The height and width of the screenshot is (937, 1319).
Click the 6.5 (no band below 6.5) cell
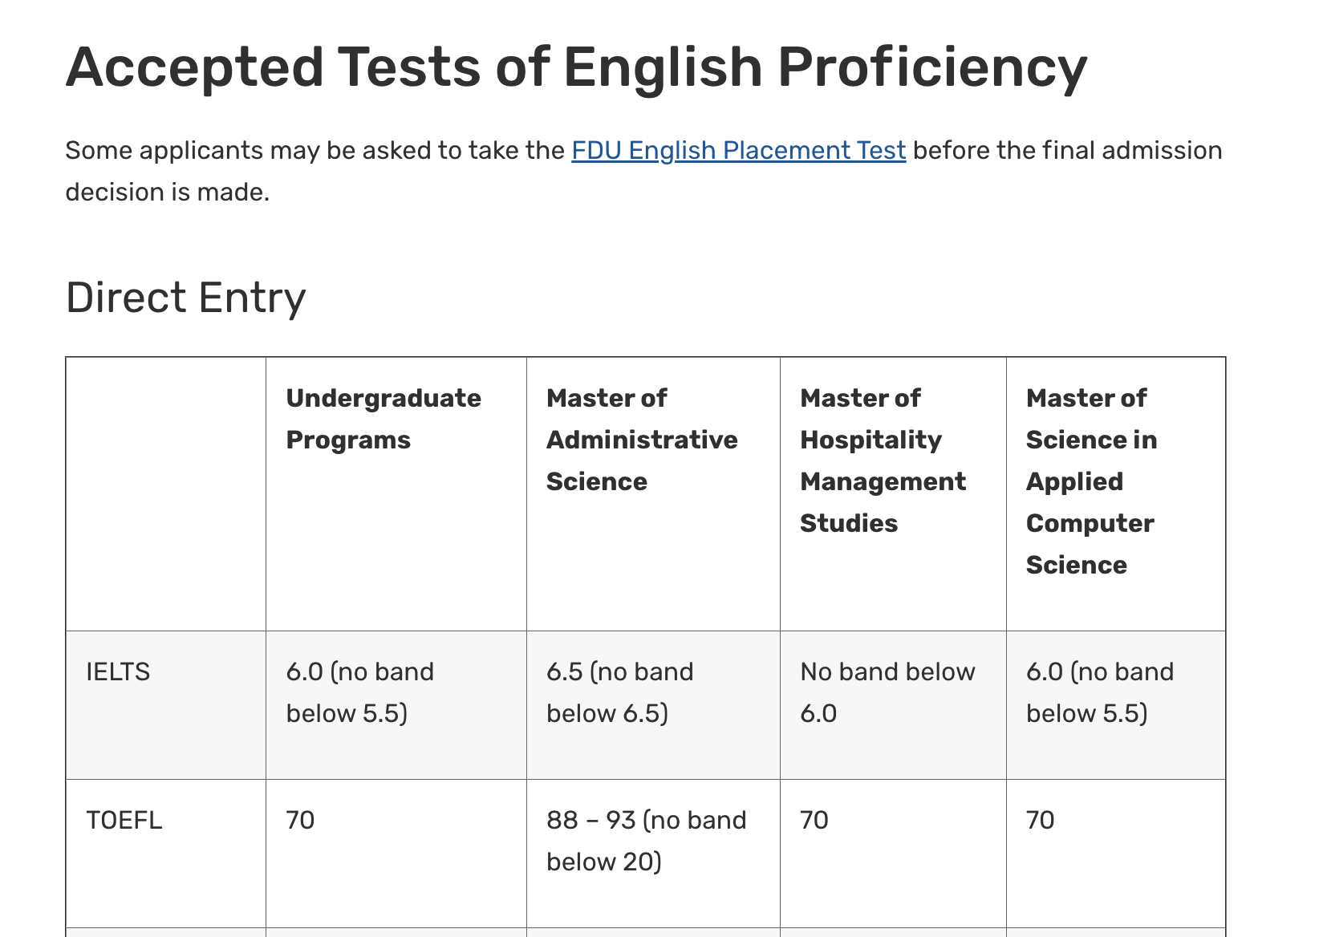point(619,692)
